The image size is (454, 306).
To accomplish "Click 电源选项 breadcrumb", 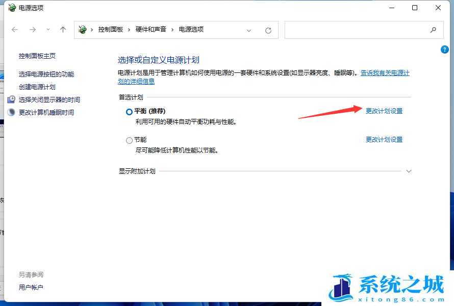I will point(191,30).
